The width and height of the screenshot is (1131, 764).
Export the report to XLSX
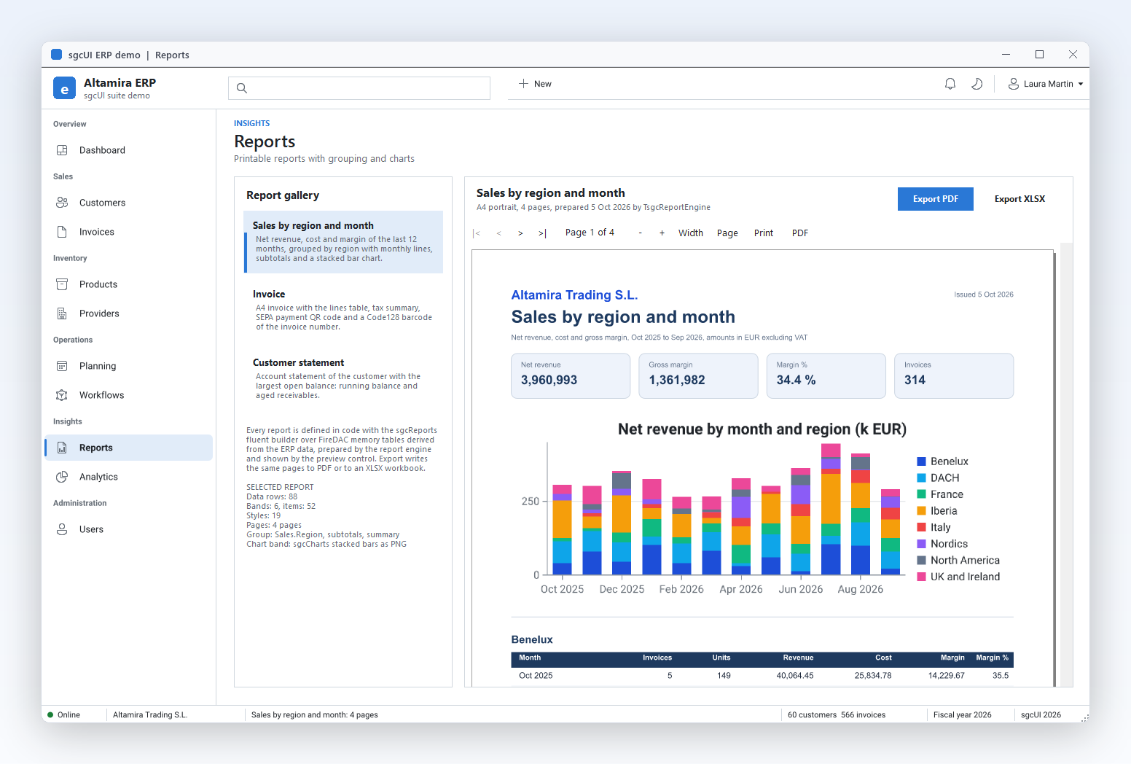[1020, 199]
